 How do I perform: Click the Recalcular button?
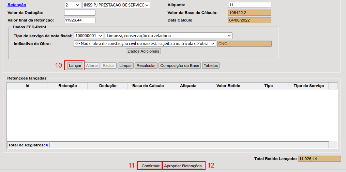[146, 66]
